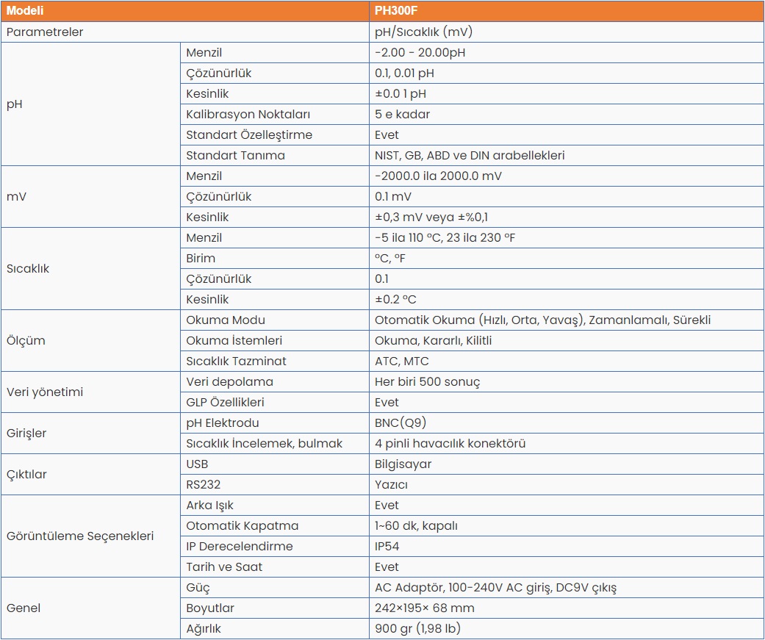Viewport: 765px width, 640px height.
Task: Click 'Sıcaklık Tazminat' label
Action: (x=236, y=362)
